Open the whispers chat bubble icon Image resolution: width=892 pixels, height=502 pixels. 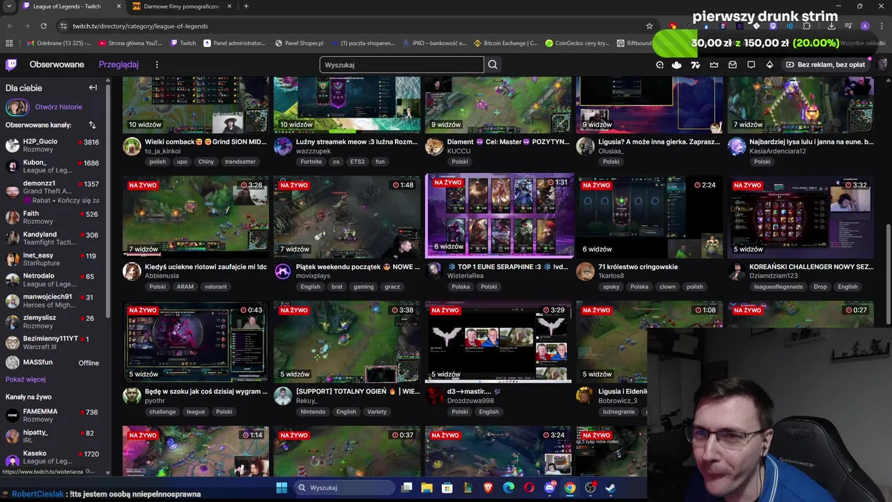tap(751, 65)
